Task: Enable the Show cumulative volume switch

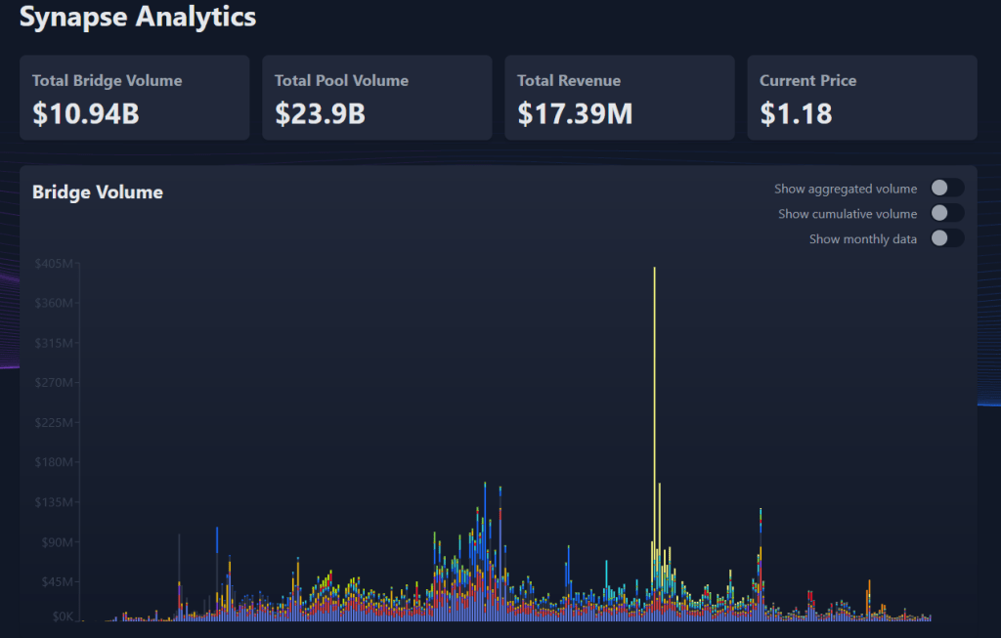Action: (946, 214)
